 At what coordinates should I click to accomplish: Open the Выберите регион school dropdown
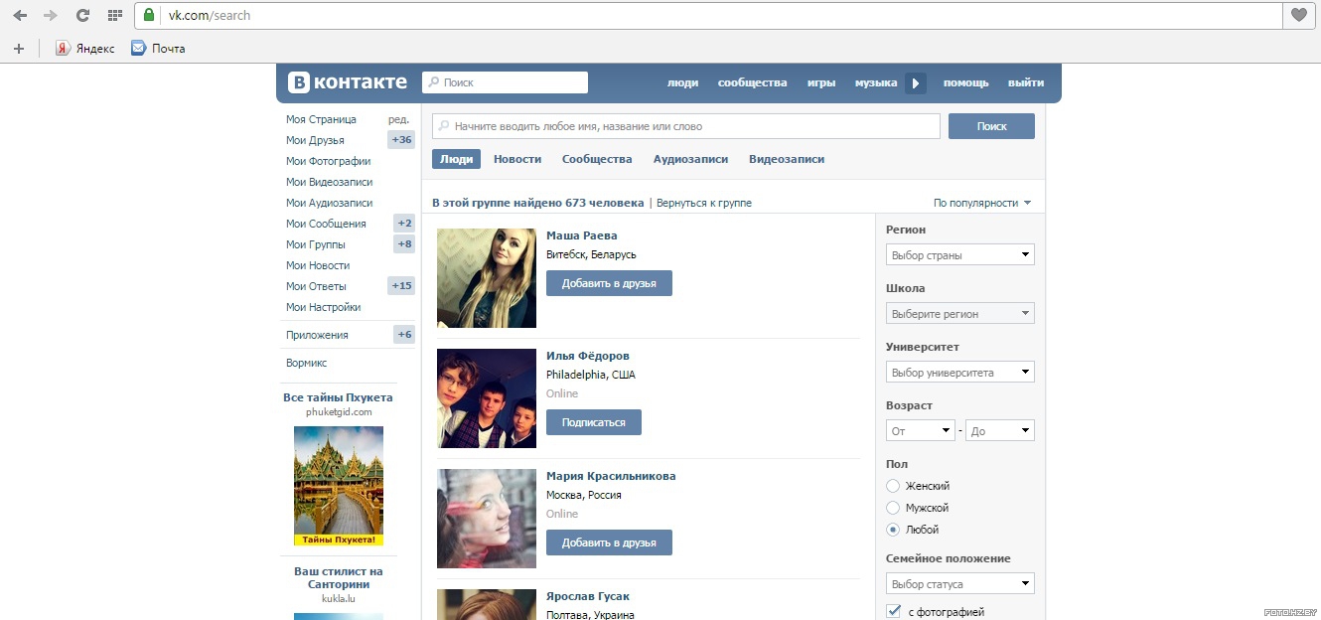[959, 314]
